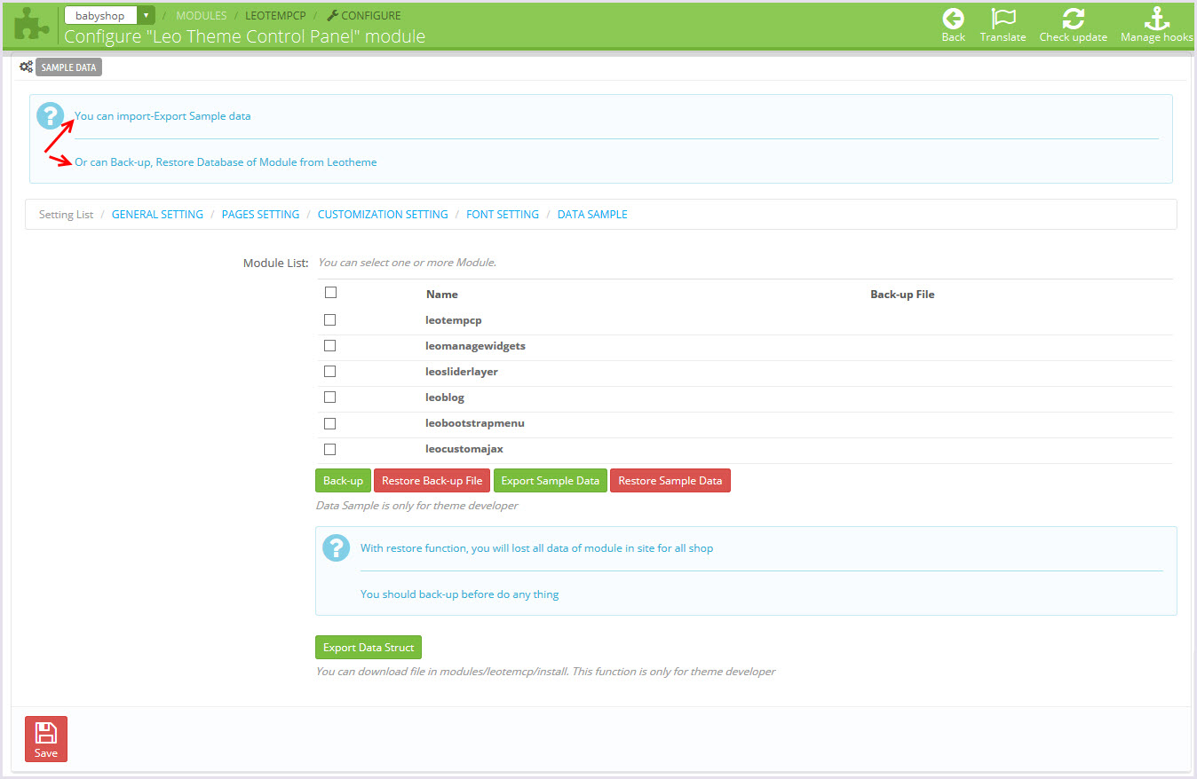Check the leosliderlayer module checkbox

[x=329, y=371]
